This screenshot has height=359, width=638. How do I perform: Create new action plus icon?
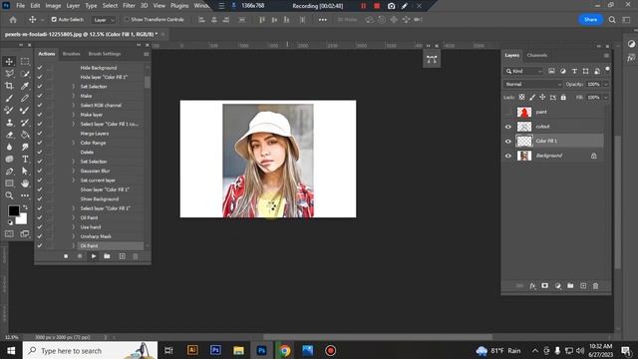[x=122, y=256]
